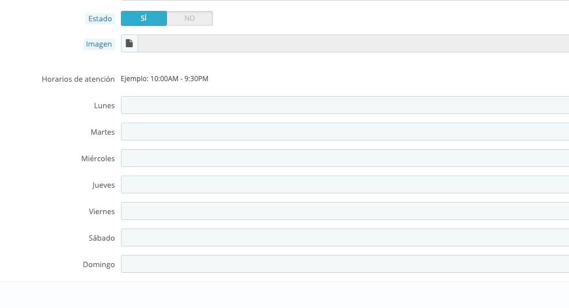Screen dimensions: 569x308
Task: Click the Estado label
Action: tap(100, 18)
